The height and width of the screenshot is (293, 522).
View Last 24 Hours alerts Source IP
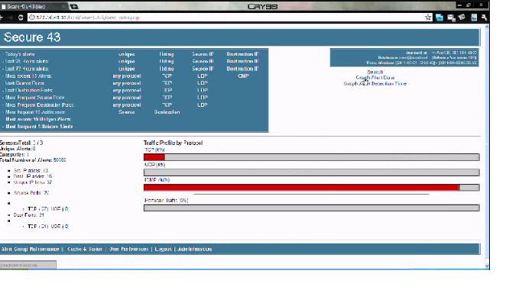point(203,62)
